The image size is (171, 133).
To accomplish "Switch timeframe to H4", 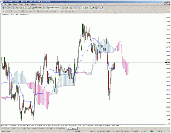I will [62, 11].
